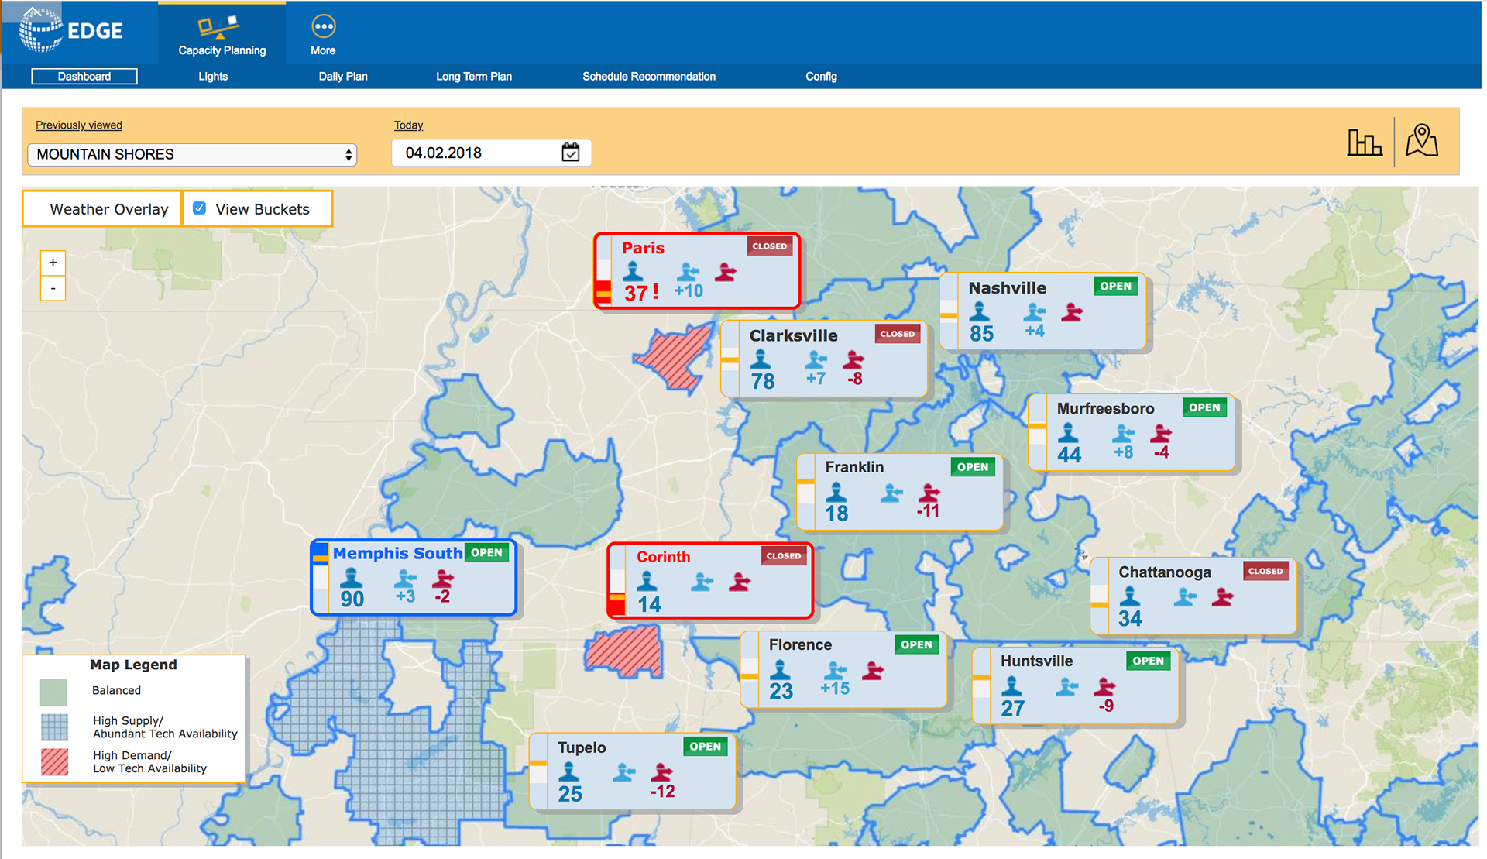Click the Today link
The image size is (1487, 859).
408,125
